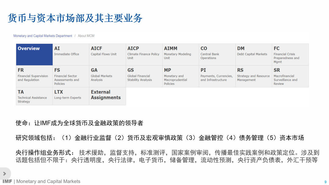Open GA Global Markets Analysis tile
The width and height of the screenshot is (329, 185).
click(107, 76)
